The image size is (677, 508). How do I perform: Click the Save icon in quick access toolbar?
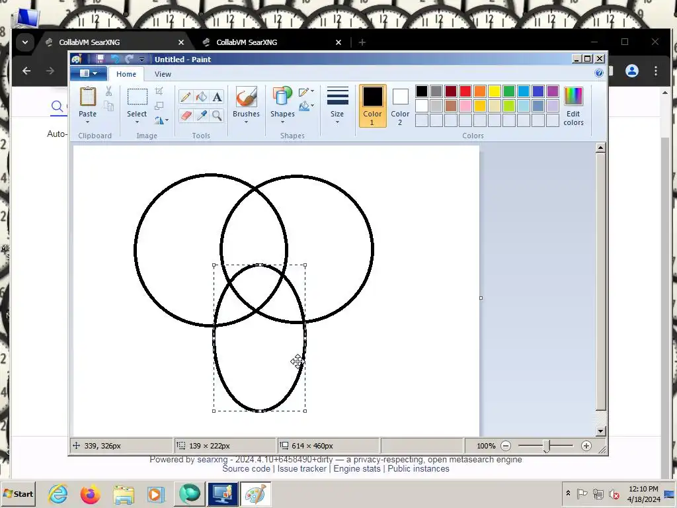pyautogui.click(x=100, y=59)
